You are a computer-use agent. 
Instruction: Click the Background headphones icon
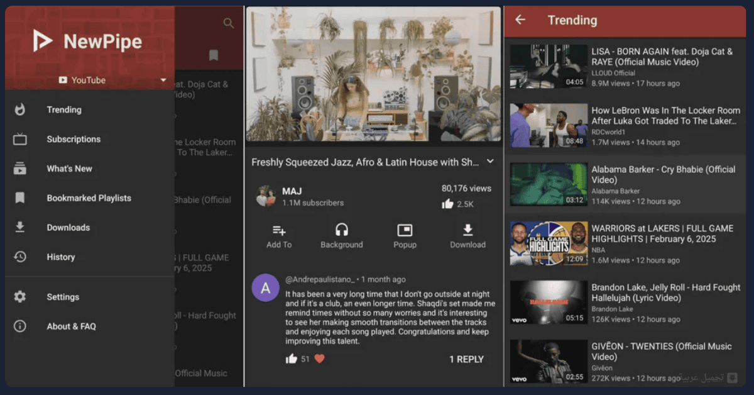point(342,230)
